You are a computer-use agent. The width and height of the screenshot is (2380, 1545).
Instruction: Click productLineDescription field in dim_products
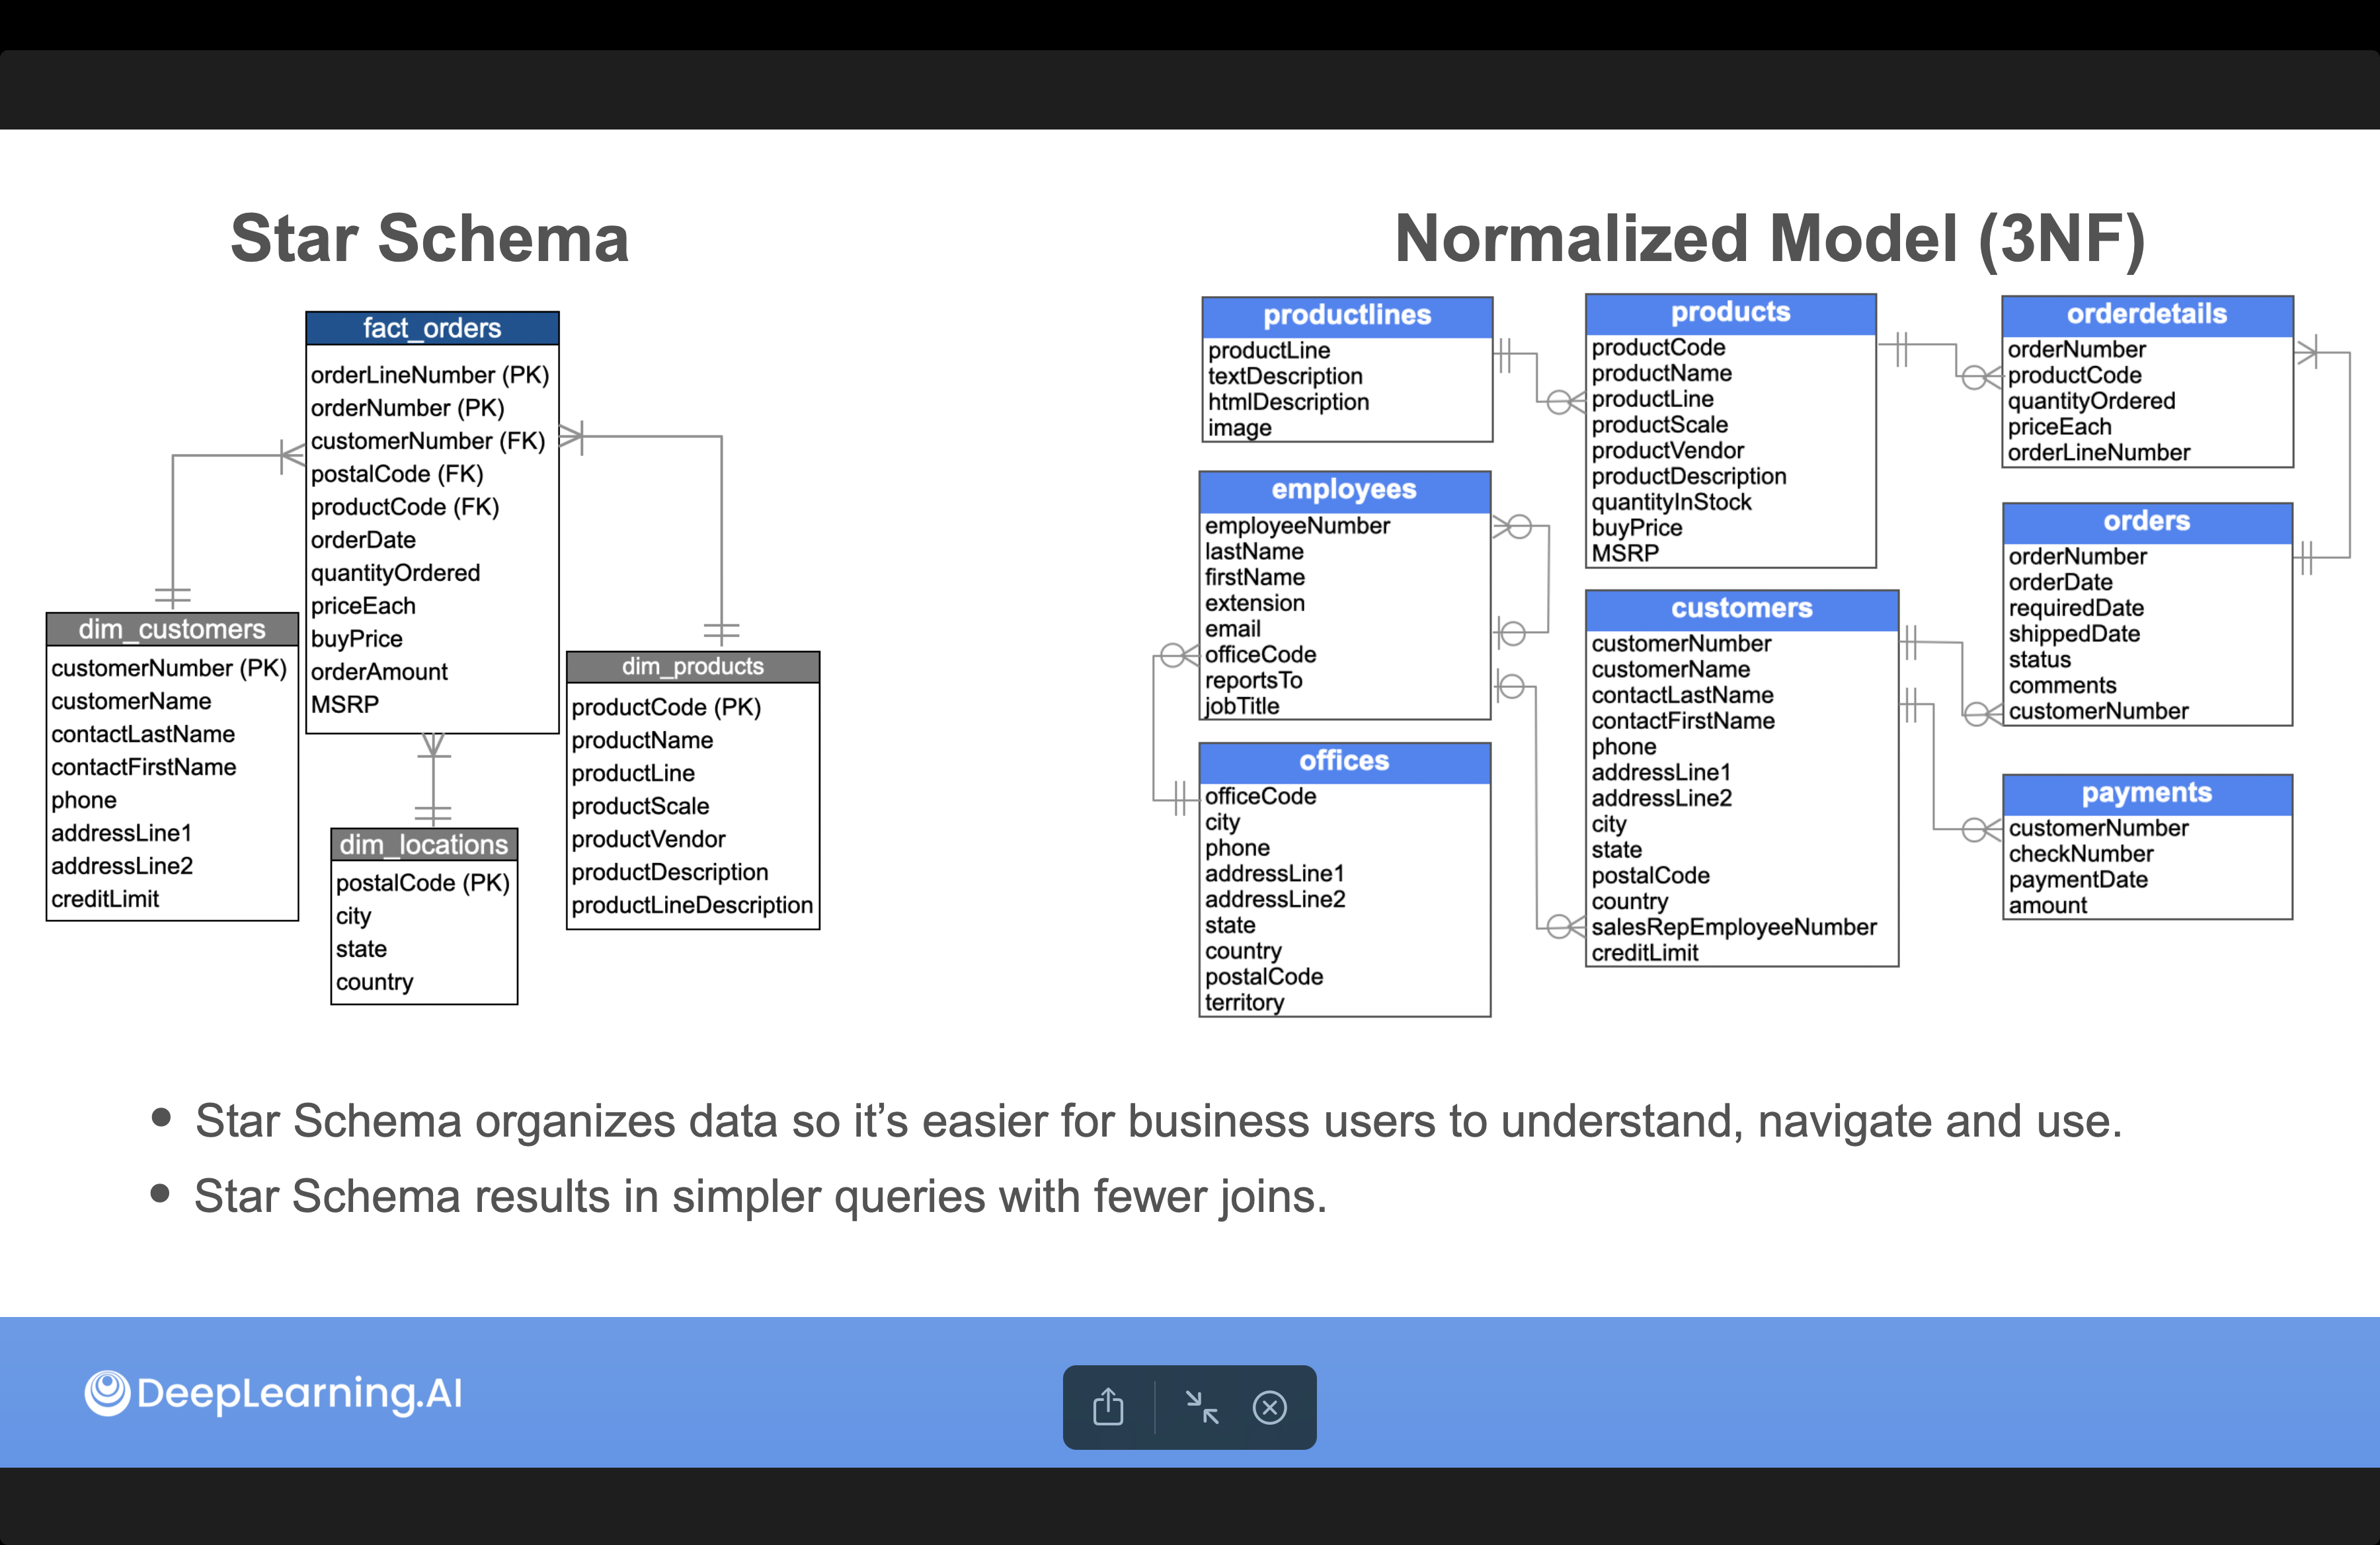click(692, 905)
